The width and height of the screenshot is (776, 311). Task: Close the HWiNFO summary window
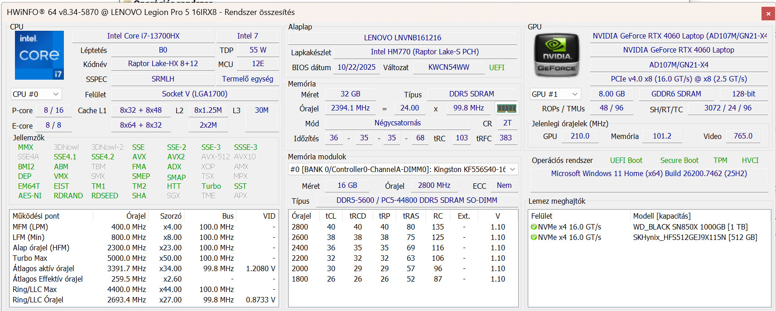coord(768,14)
